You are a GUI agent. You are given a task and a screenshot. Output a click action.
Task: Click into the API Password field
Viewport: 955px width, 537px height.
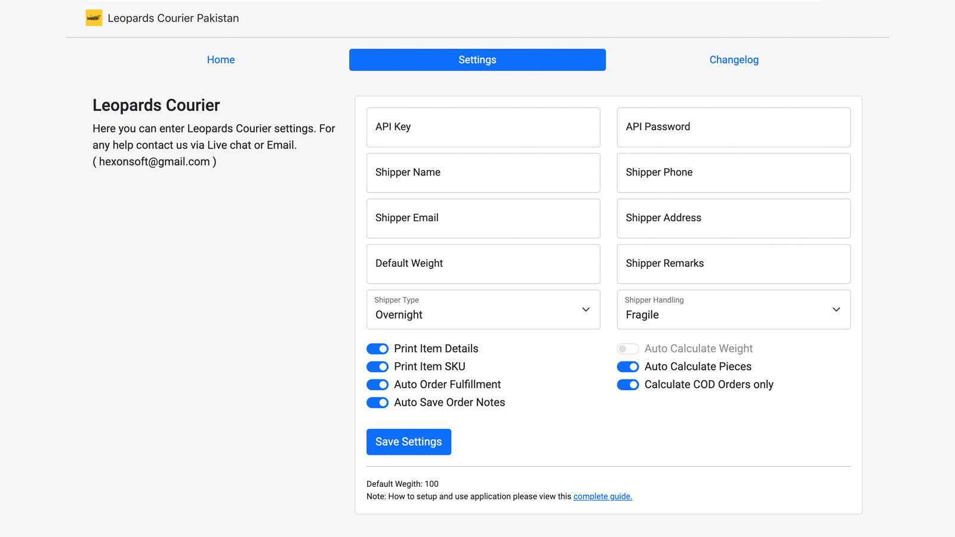click(x=733, y=127)
